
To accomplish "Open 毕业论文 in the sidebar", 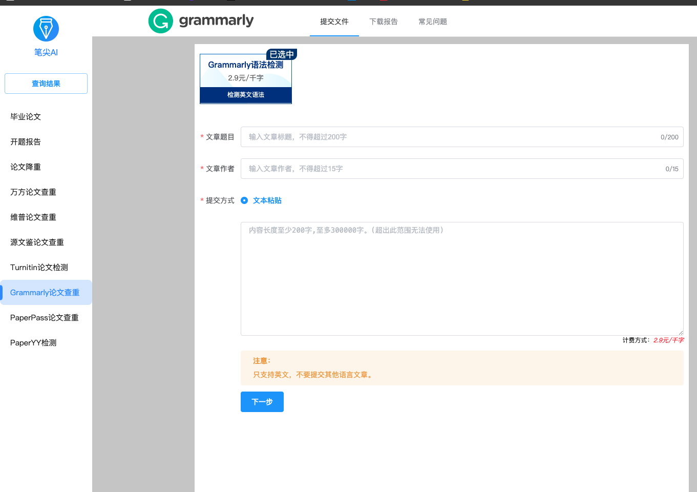I will [26, 117].
